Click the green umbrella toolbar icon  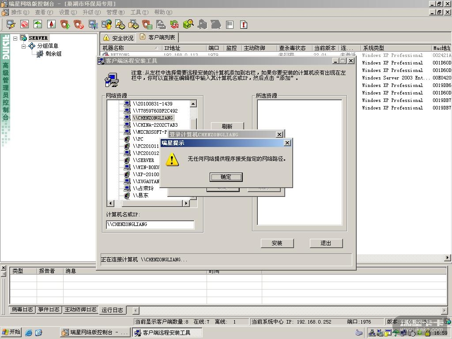[38, 25]
